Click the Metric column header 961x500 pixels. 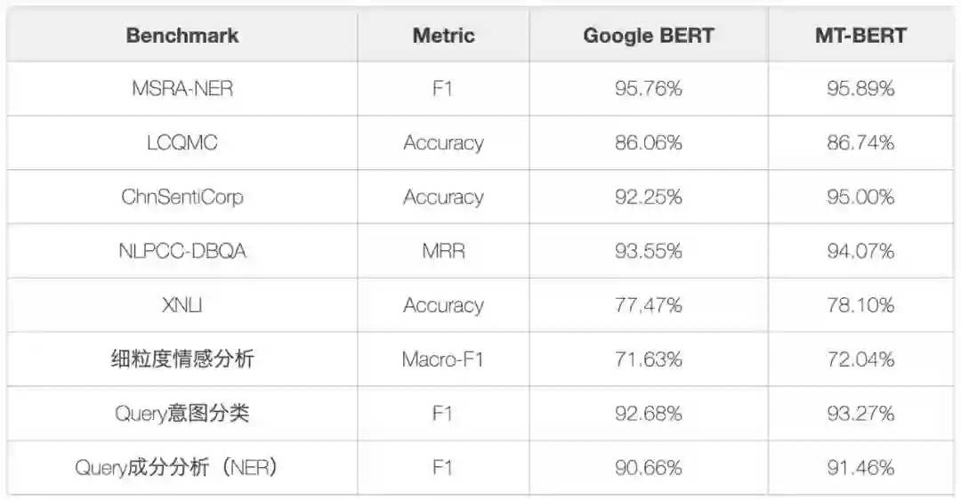tap(443, 36)
